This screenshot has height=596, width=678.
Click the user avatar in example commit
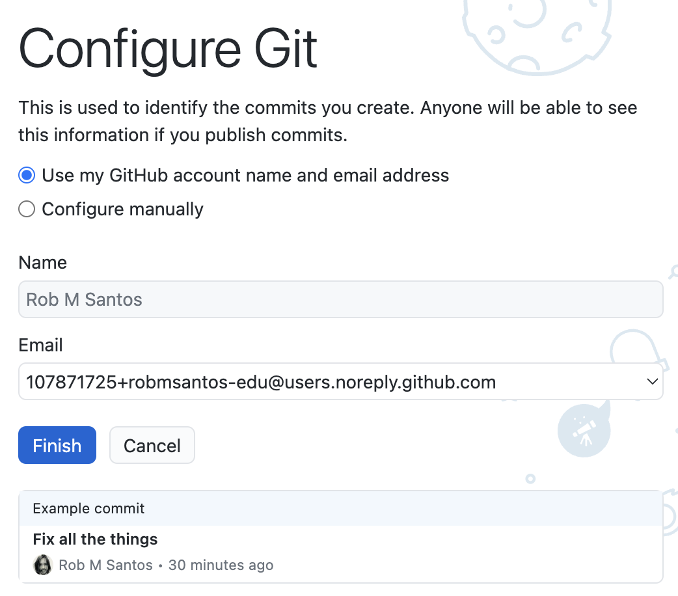(43, 565)
